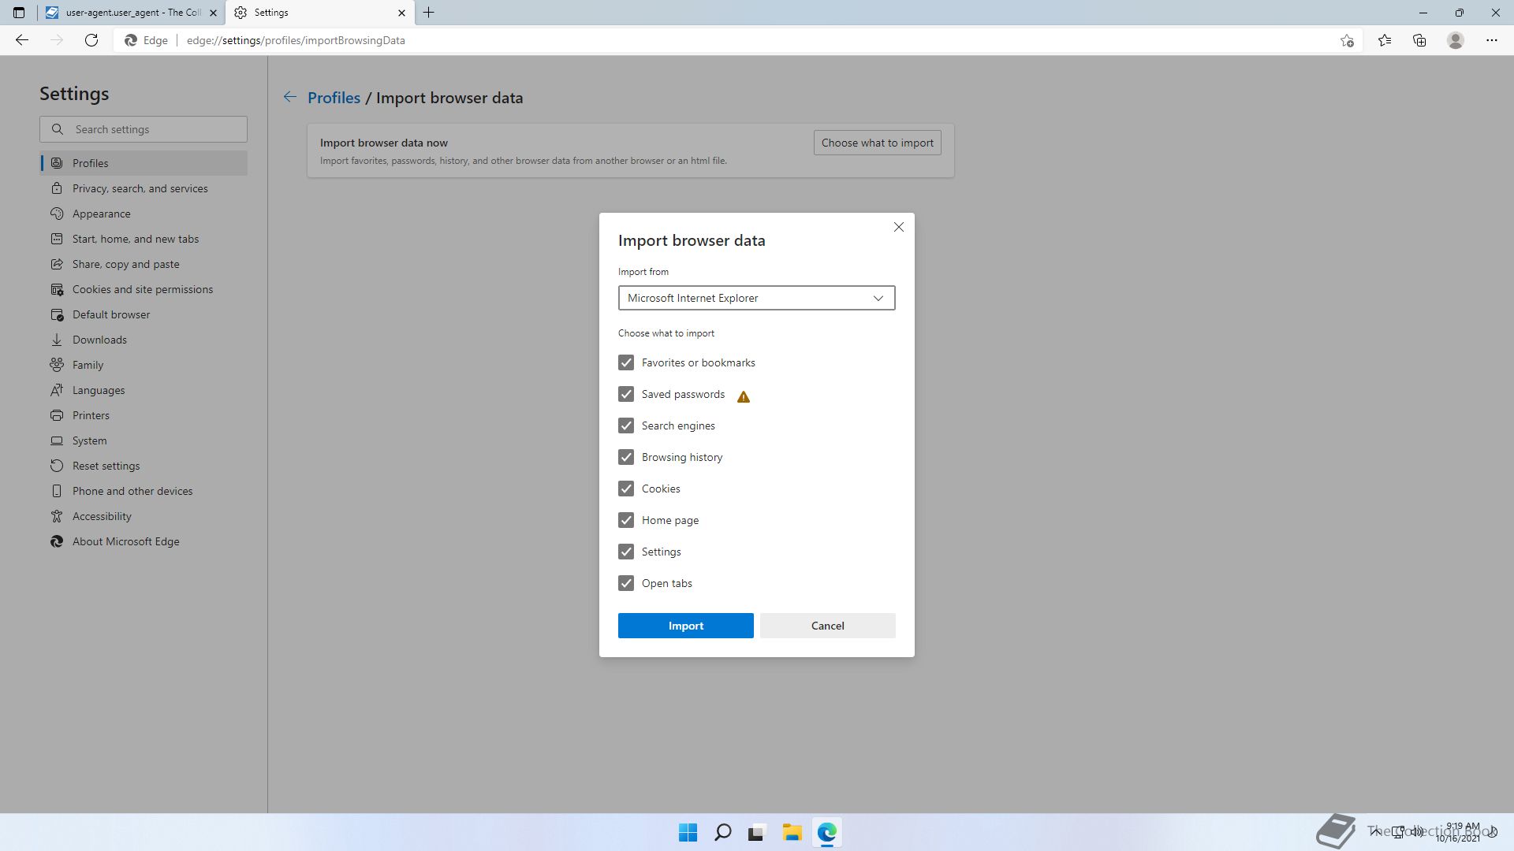Image resolution: width=1514 pixels, height=851 pixels.
Task: Open Phone and other devices
Action: click(144, 491)
